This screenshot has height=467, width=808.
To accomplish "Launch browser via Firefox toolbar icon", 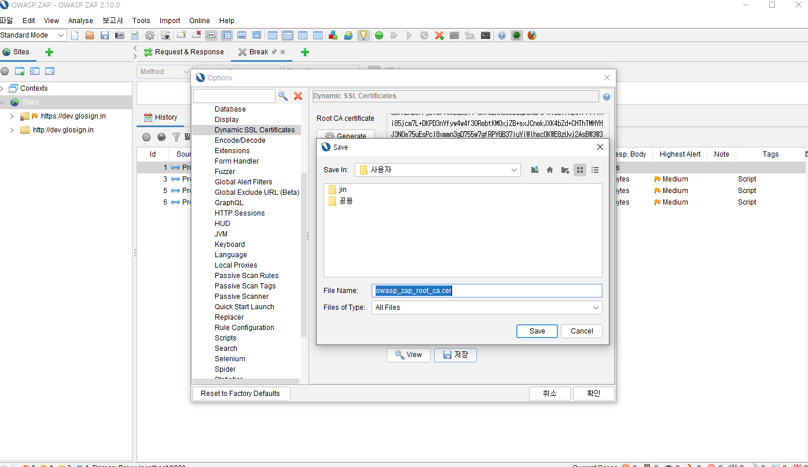I will pyautogui.click(x=532, y=35).
